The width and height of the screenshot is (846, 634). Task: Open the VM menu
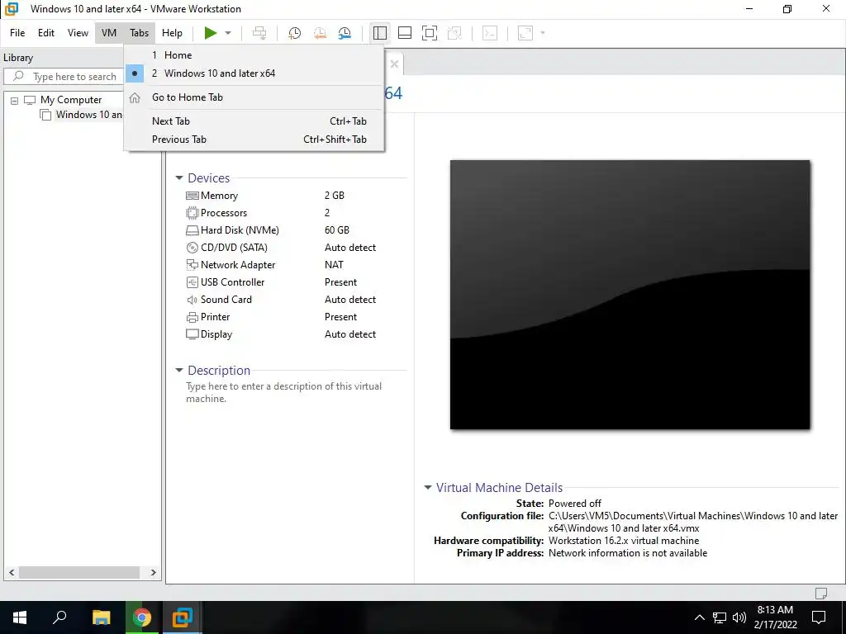click(x=109, y=33)
